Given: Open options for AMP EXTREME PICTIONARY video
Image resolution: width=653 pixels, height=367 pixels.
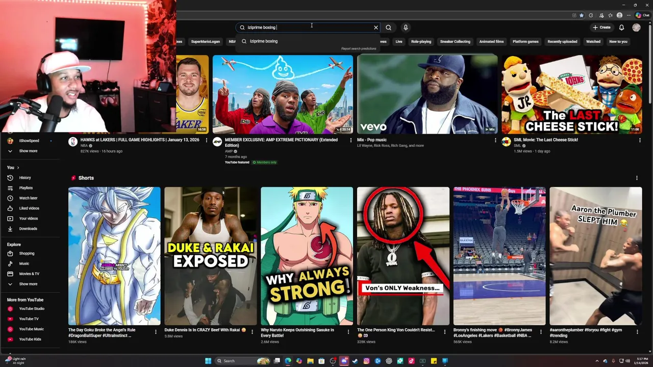Looking at the screenshot, I should 351,140.
